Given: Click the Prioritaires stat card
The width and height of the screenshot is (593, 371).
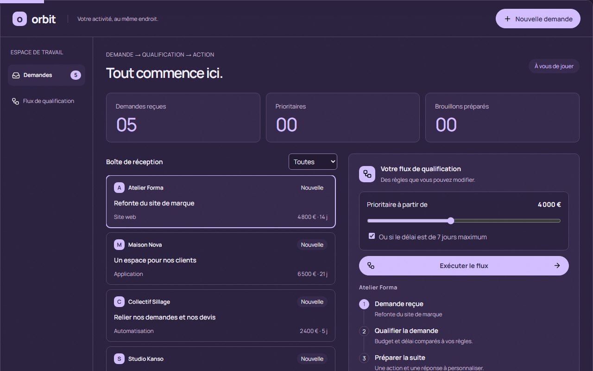Looking at the screenshot, I should 343,118.
